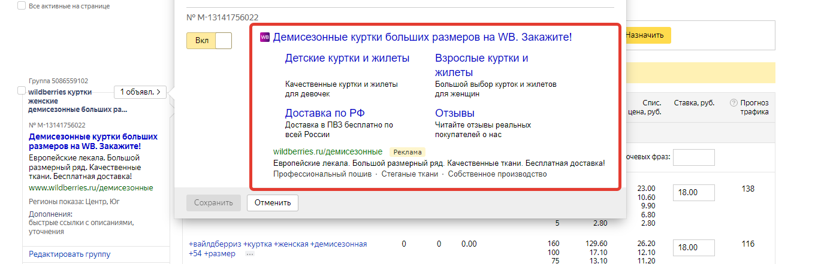Click the WB favicon in ad preview

tap(265, 37)
